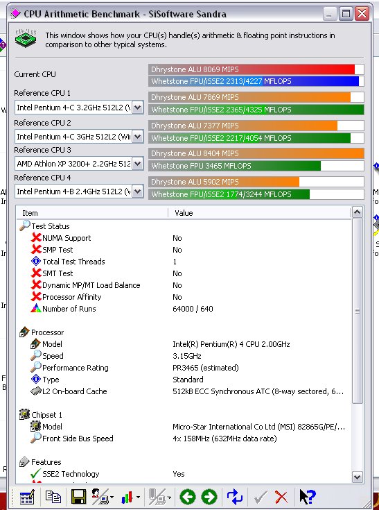Click the Value column header
This screenshot has width=379, height=510.
[259, 213]
